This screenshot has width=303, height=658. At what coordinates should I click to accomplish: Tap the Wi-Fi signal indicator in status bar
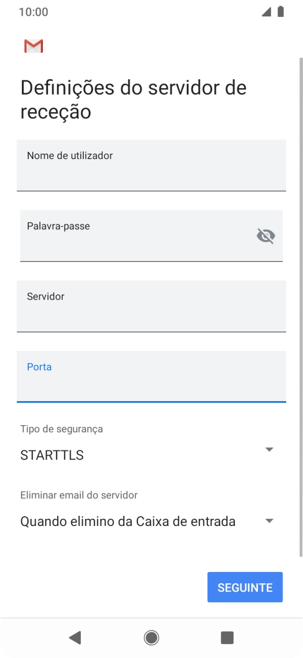coord(267,11)
